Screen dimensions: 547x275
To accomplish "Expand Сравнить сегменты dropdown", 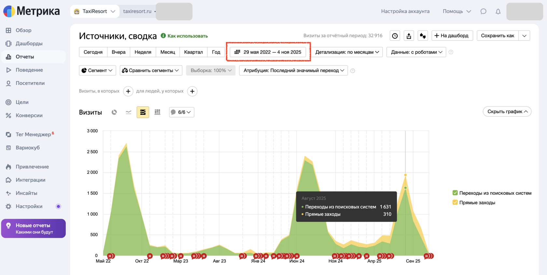I will pos(151,71).
